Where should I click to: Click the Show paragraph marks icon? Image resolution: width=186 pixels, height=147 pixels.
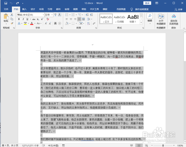[x=94, y=23]
